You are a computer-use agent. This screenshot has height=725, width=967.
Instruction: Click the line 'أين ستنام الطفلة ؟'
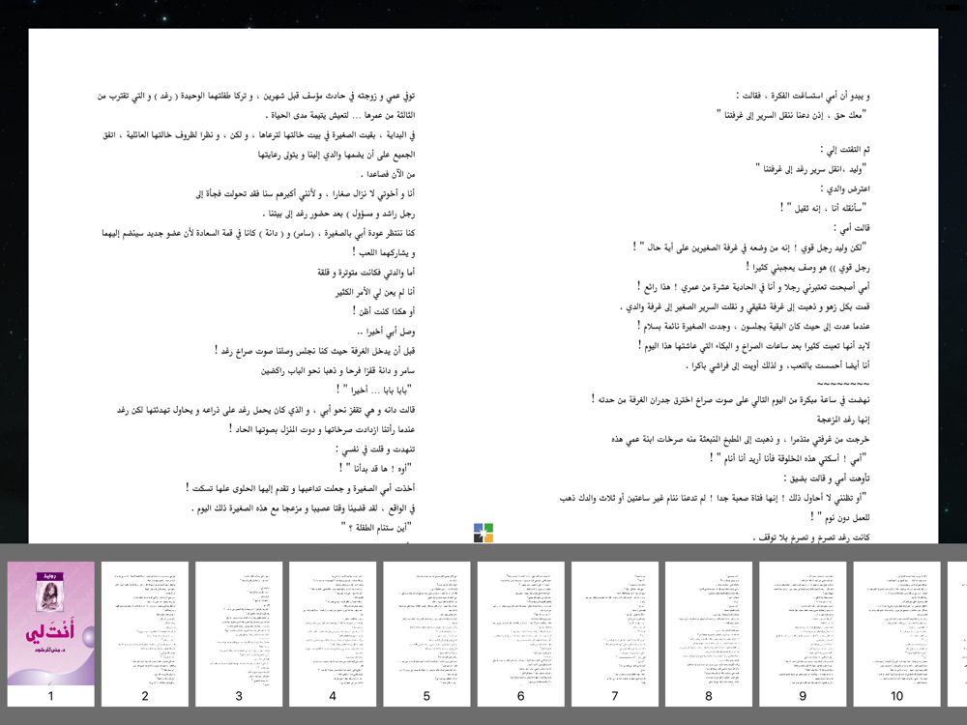click(375, 527)
